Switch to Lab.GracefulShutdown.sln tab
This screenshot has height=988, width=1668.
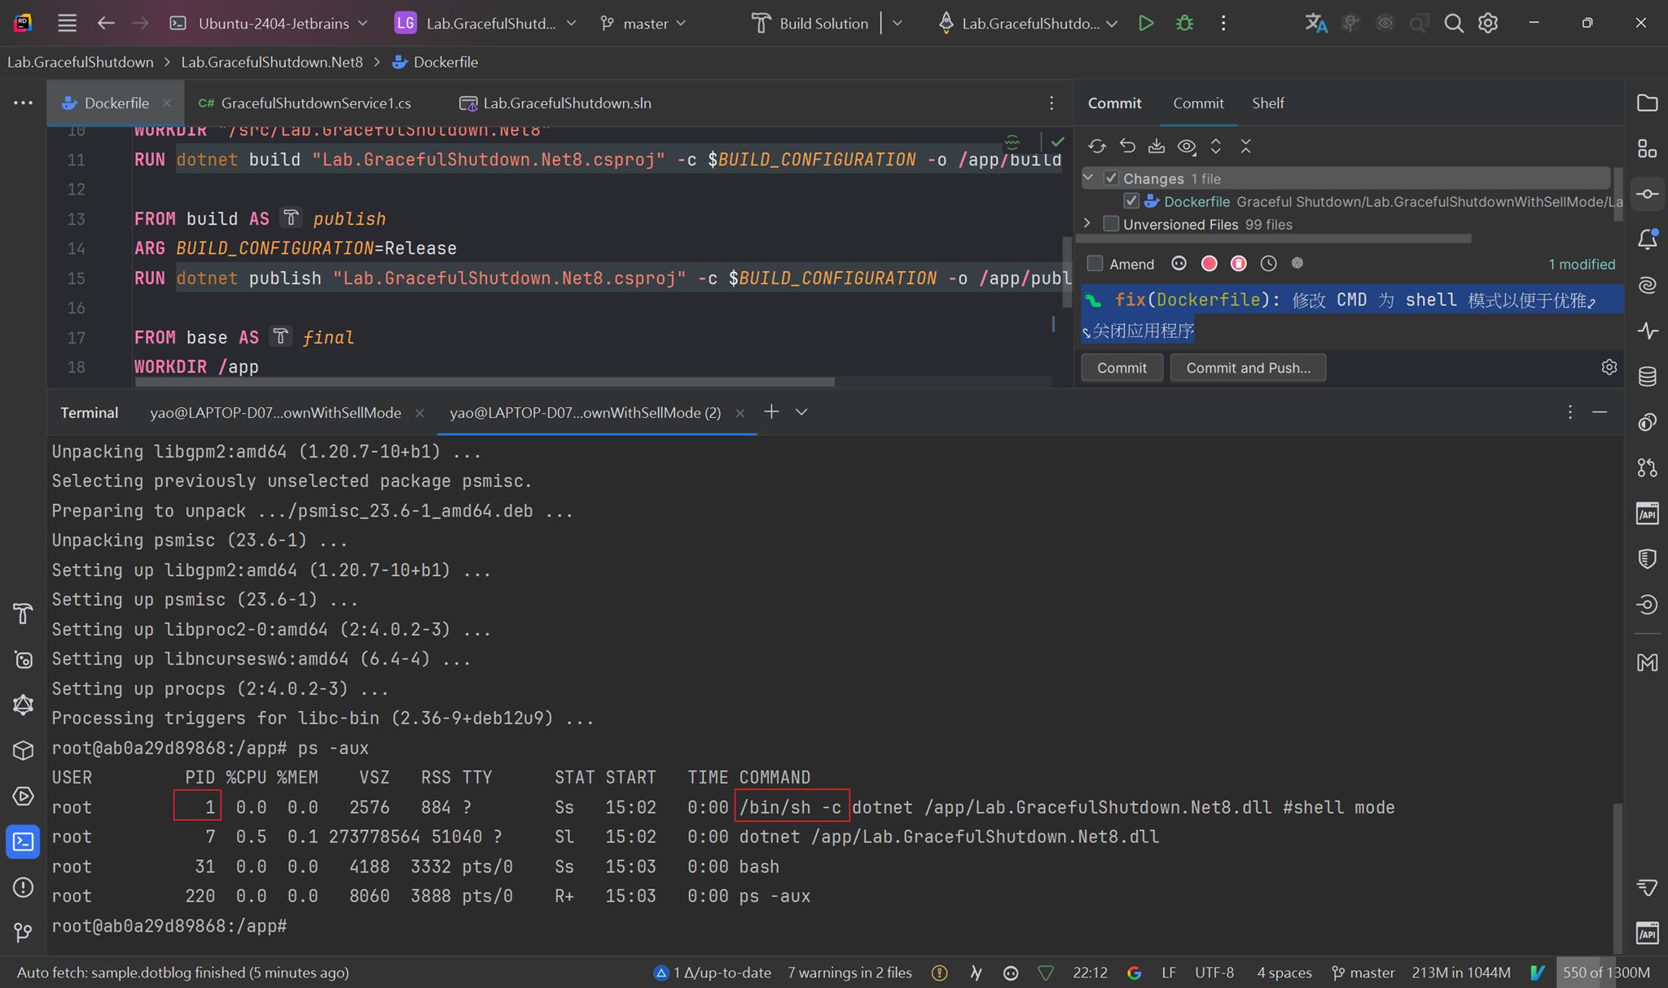[x=556, y=103]
